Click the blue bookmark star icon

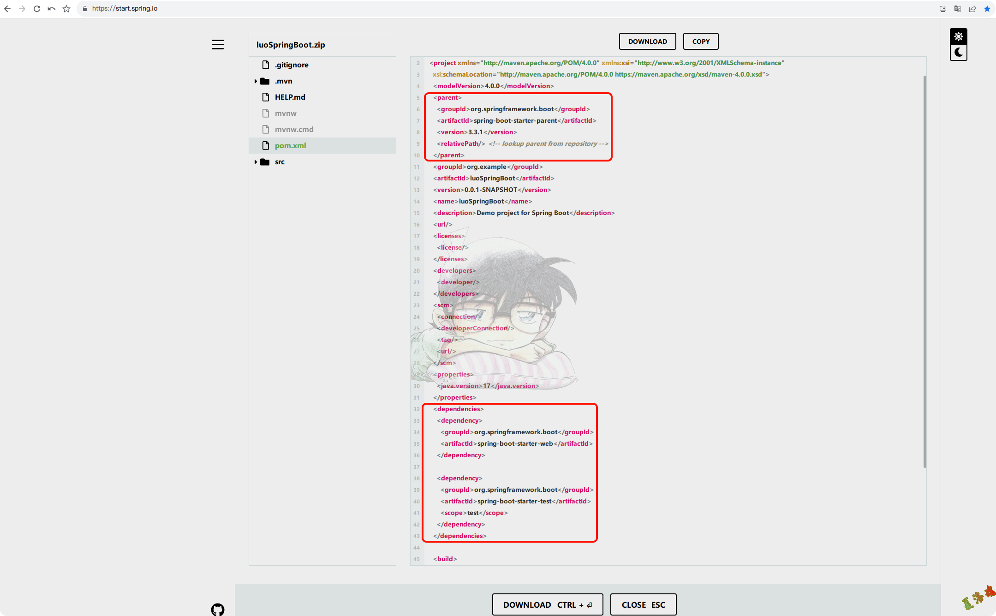coord(987,9)
